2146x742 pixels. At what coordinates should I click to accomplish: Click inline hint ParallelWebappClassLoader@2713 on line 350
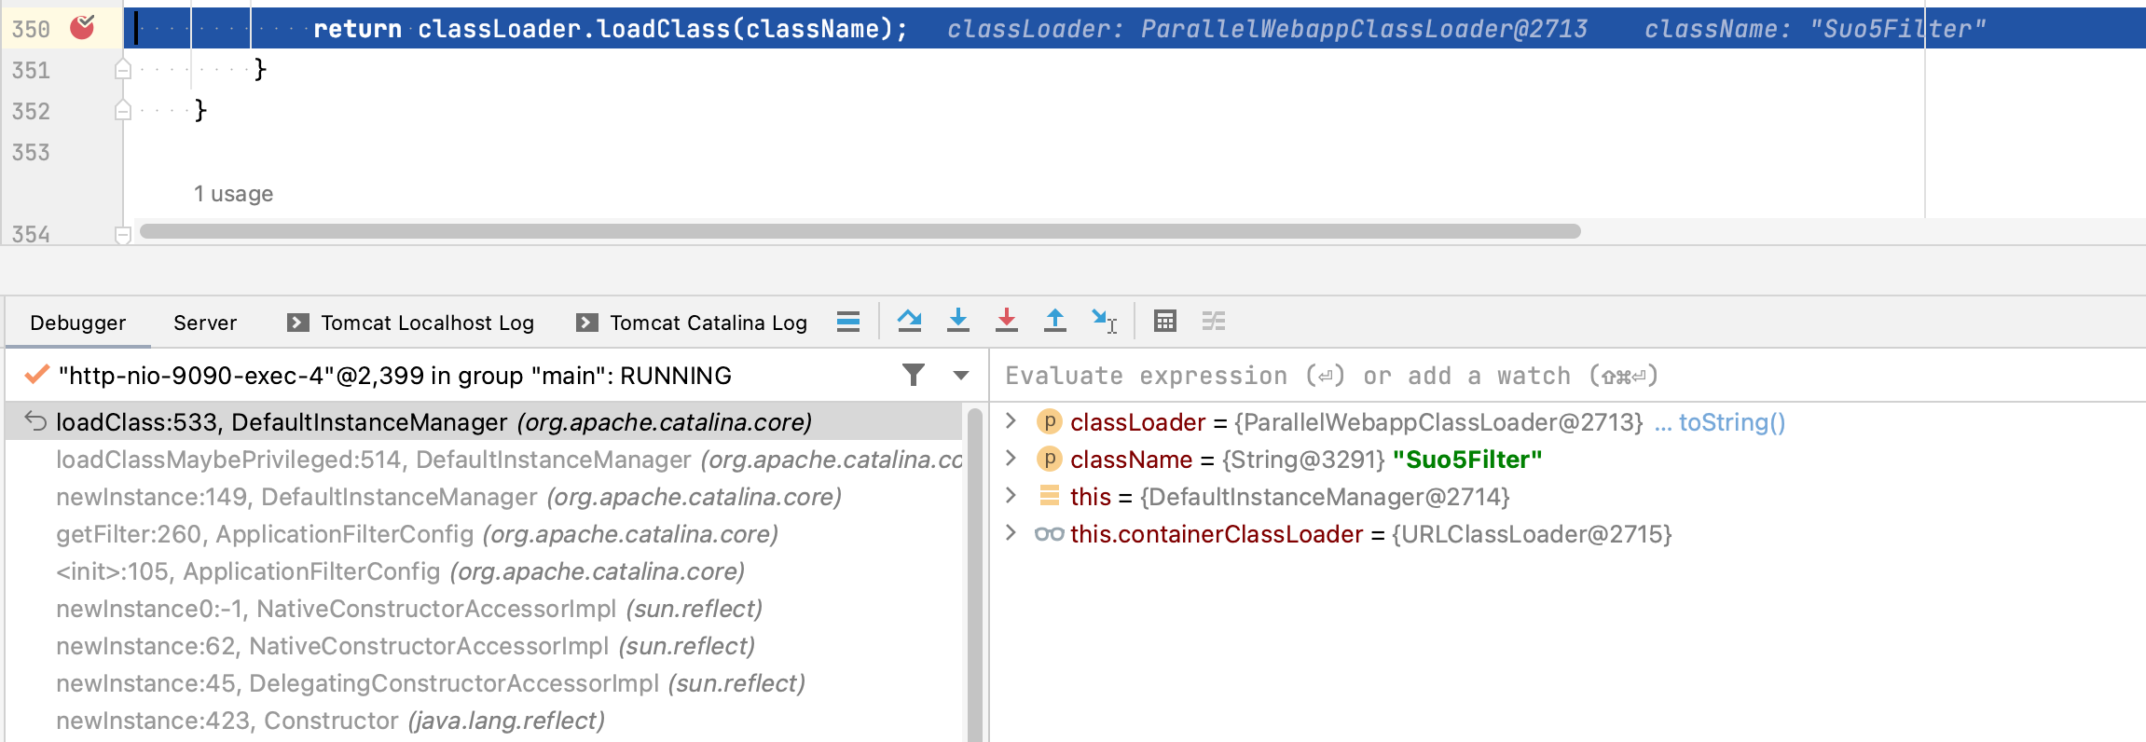point(1364,29)
